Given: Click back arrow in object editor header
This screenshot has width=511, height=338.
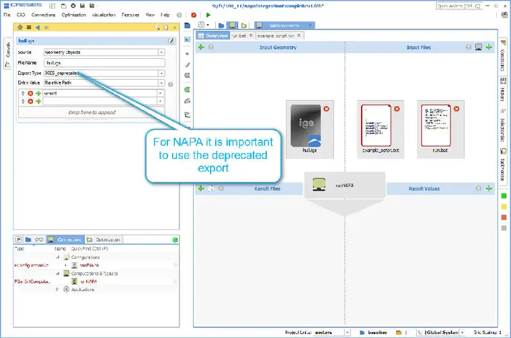Looking at the screenshot, I should (x=38, y=27).
